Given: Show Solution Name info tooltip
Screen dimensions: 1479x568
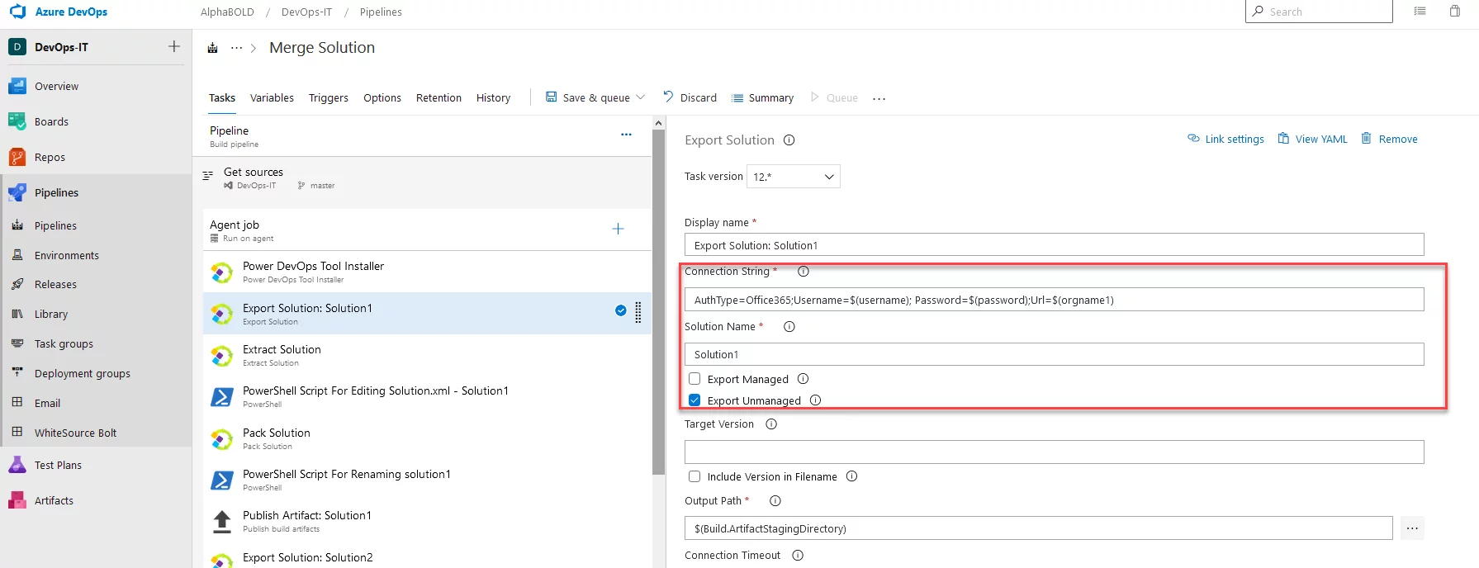Looking at the screenshot, I should click(789, 326).
